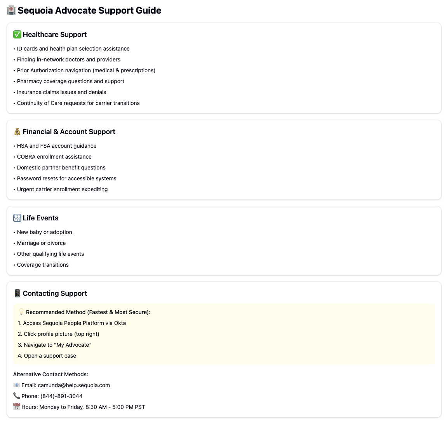Viewport: 447px width, 421px height.
Task: Click the phone icon beside Contacting Support
Action: coord(17,293)
